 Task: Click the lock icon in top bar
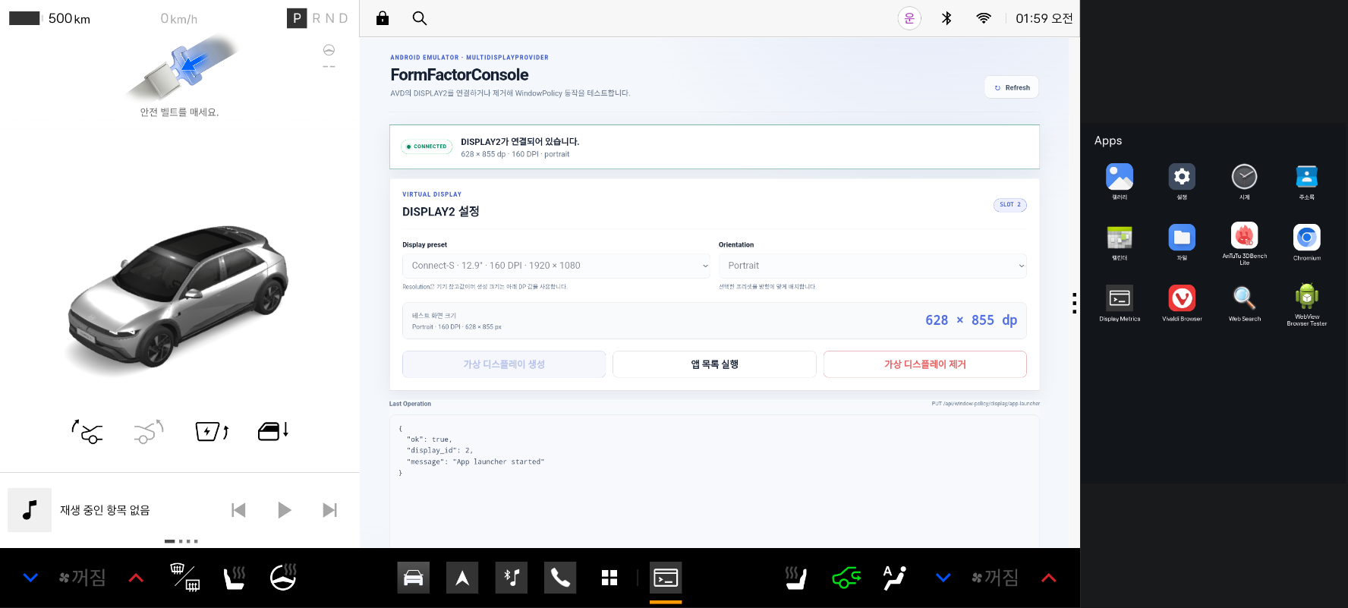pyautogui.click(x=383, y=18)
